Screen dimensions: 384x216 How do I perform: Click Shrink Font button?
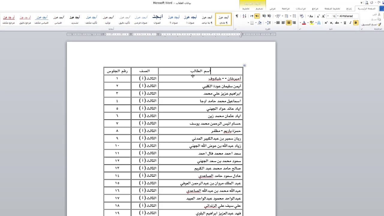pos(318,16)
